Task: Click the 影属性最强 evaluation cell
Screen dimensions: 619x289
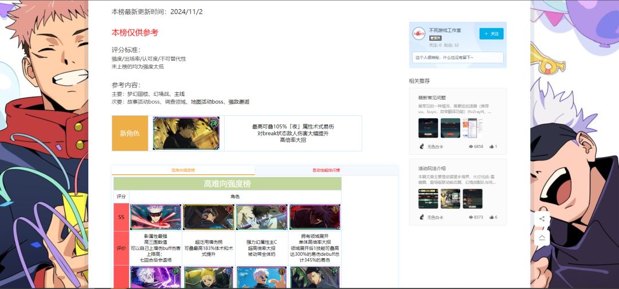Action: pyautogui.click(x=155, y=248)
